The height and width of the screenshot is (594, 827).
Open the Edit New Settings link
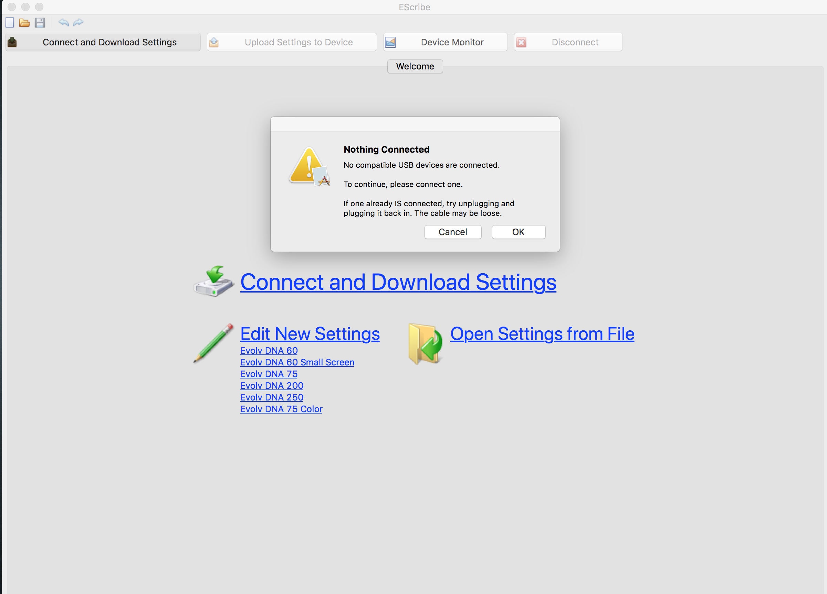310,334
